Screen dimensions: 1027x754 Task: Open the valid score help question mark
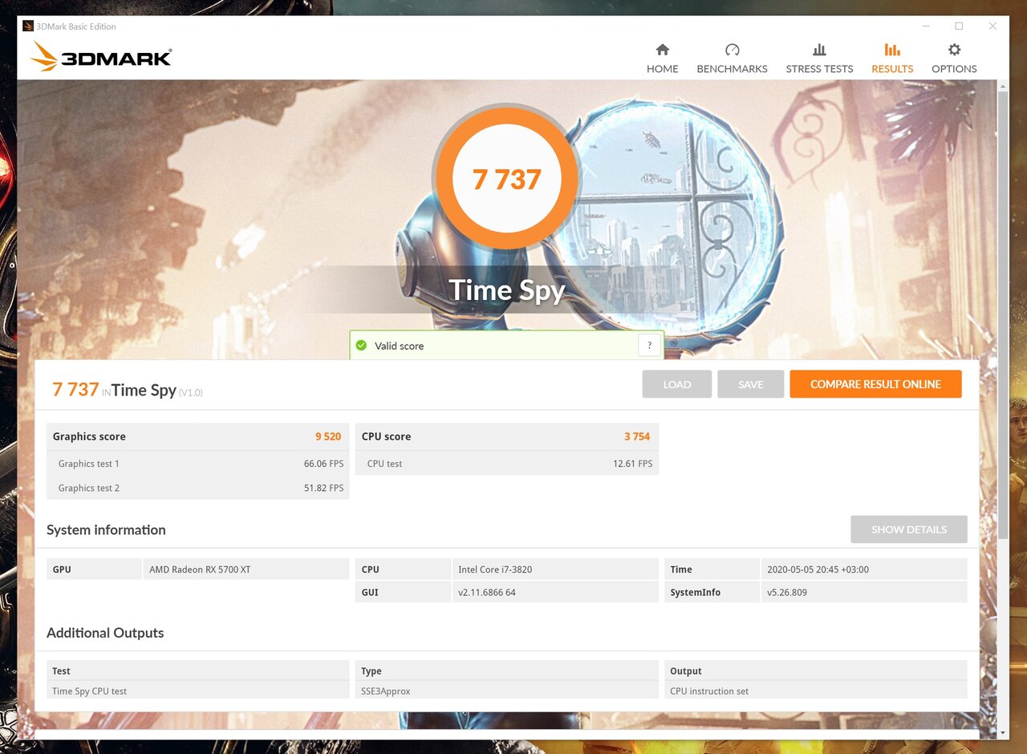point(649,346)
